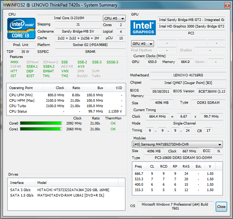The width and height of the screenshot is (233, 219).
Task: Click the 664.4 MHz memory clock field
Action: pyautogui.click(x=157, y=117)
